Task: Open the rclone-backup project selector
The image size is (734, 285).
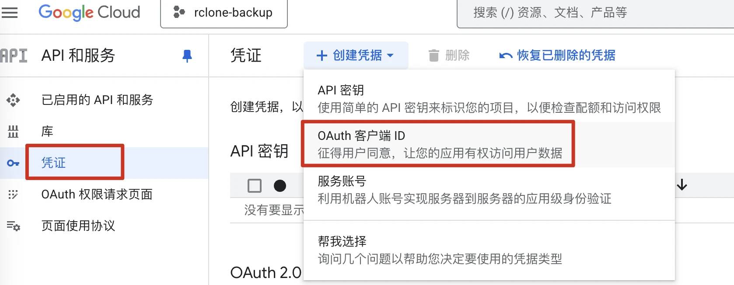Action: pyautogui.click(x=224, y=13)
